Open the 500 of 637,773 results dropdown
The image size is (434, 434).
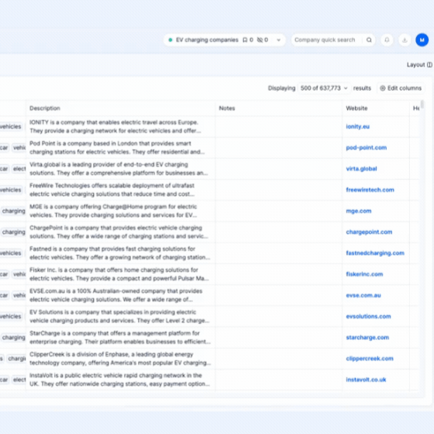pyautogui.click(x=324, y=88)
